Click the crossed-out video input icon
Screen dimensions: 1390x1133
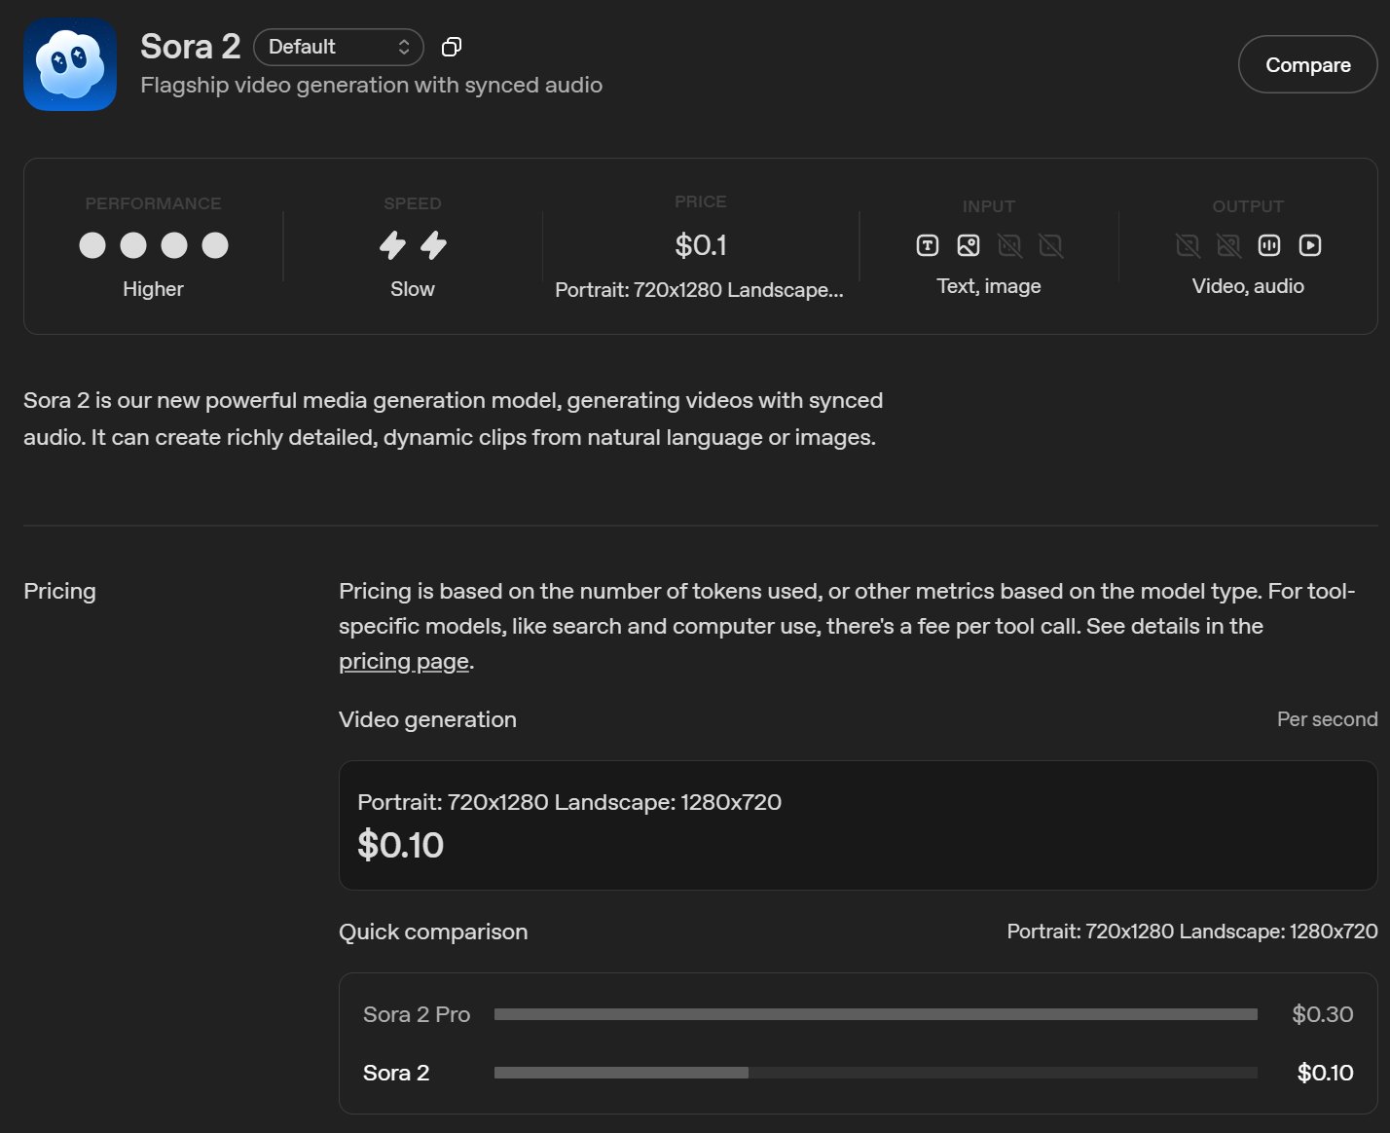pos(1051,245)
